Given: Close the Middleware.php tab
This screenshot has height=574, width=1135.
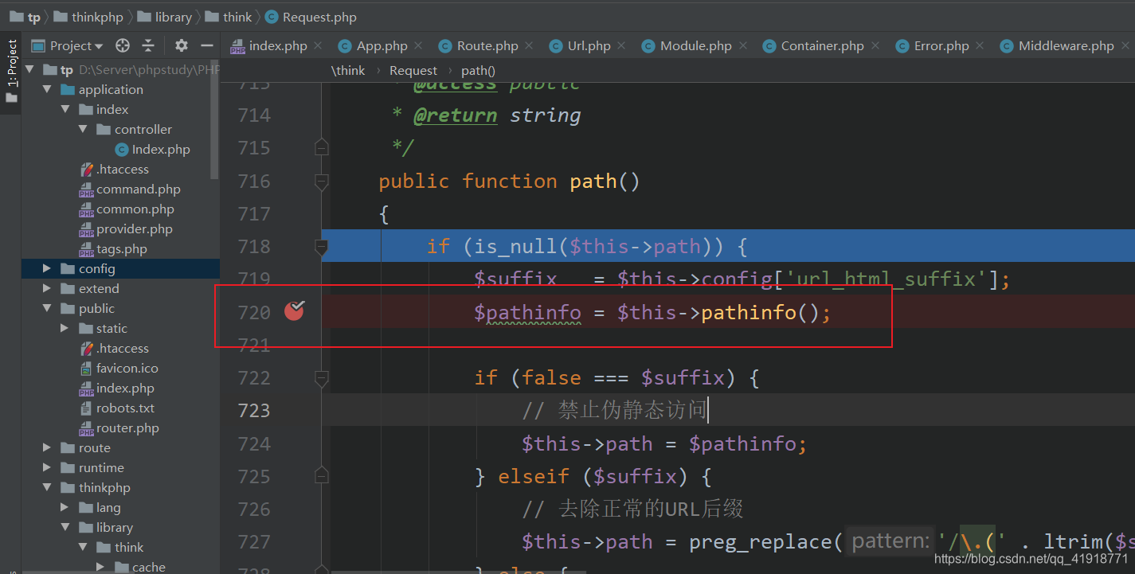Looking at the screenshot, I should [1125, 46].
